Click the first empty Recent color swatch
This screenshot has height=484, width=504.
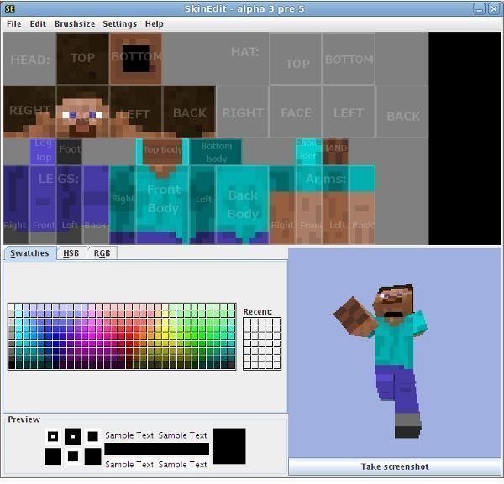pos(248,321)
